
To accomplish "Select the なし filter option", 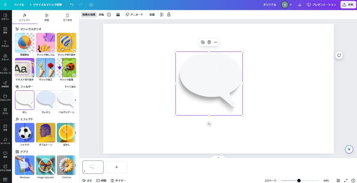I will (x=24, y=100).
